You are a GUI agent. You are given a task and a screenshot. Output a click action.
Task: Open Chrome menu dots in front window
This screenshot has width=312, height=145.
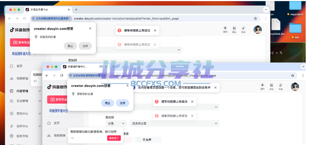(303, 75)
